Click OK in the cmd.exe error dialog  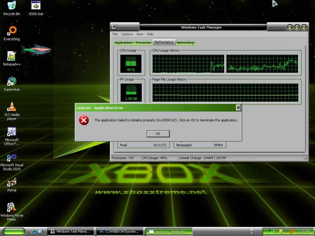158,134
